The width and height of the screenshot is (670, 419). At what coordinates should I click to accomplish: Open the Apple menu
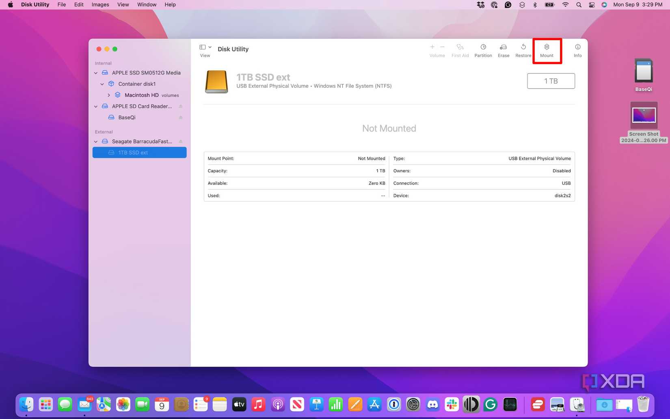coord(11,4)
